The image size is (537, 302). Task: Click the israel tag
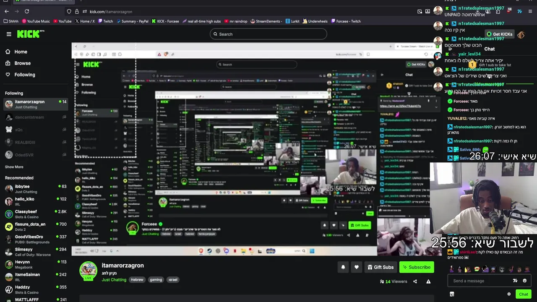[x=173, y=280]
